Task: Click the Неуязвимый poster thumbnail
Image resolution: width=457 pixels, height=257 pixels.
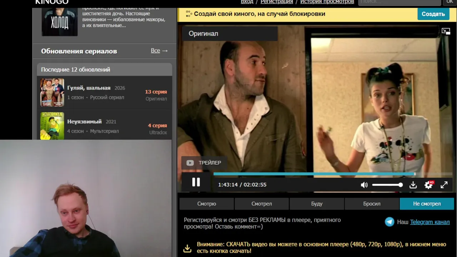Action: click(x=52, y=126)
